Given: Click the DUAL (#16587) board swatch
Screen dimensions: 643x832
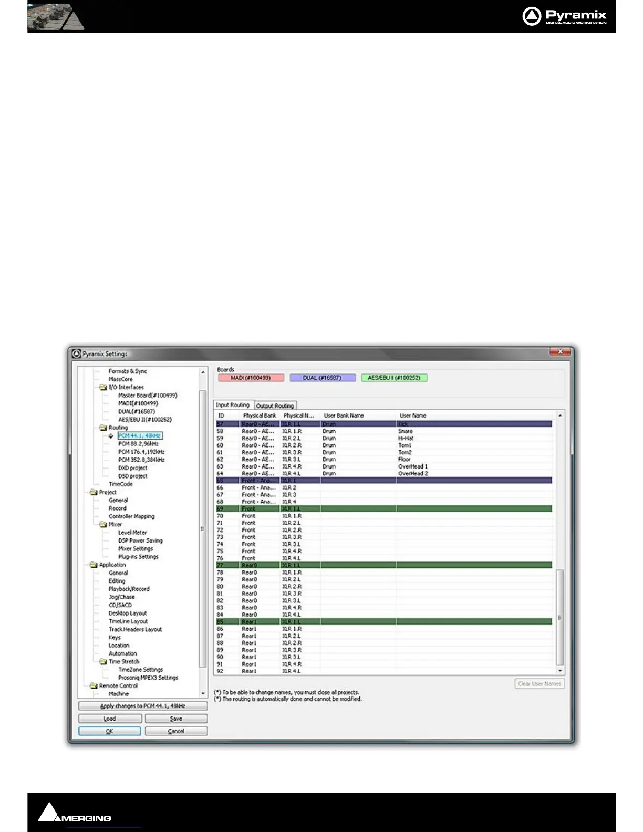Looking at the screenshot, I should (x=322, y=378).
